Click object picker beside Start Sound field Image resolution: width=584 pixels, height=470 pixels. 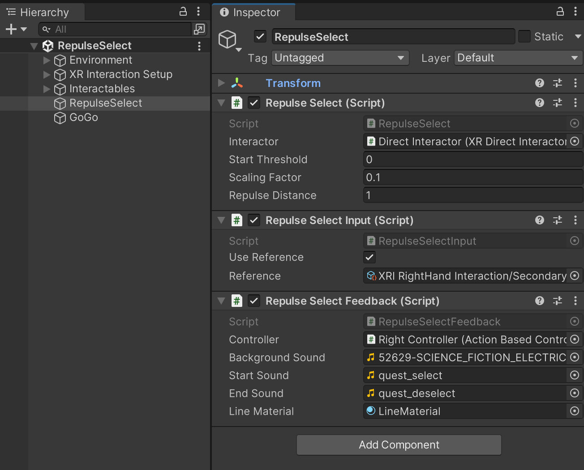coord(575,375)
